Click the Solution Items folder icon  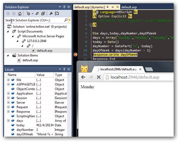coord(14,55)
